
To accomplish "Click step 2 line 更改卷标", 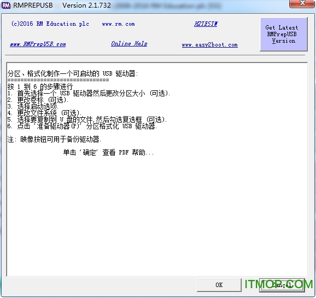I will [x=38, y=100].
